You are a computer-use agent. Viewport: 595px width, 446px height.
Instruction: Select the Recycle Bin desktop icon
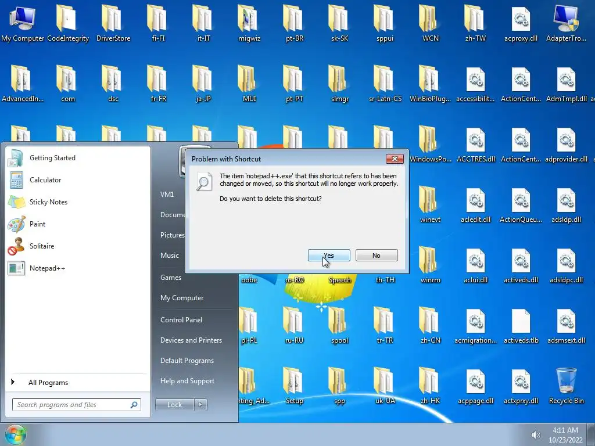click(566, 386)
